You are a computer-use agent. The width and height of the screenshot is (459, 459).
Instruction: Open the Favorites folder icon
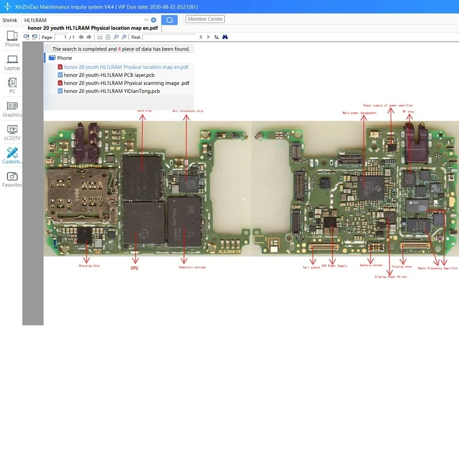click(12, 180)
